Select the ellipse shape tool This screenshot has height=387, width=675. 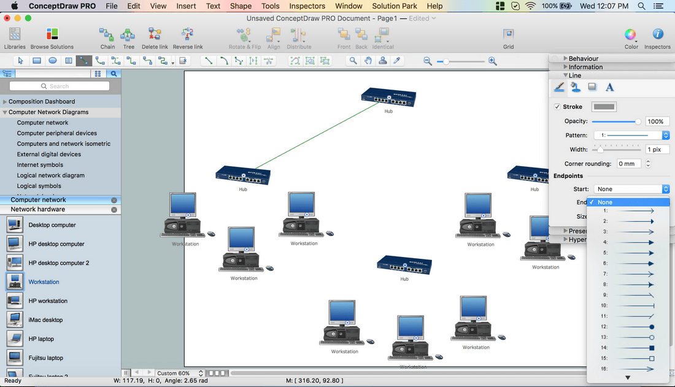tap(53, 61)
